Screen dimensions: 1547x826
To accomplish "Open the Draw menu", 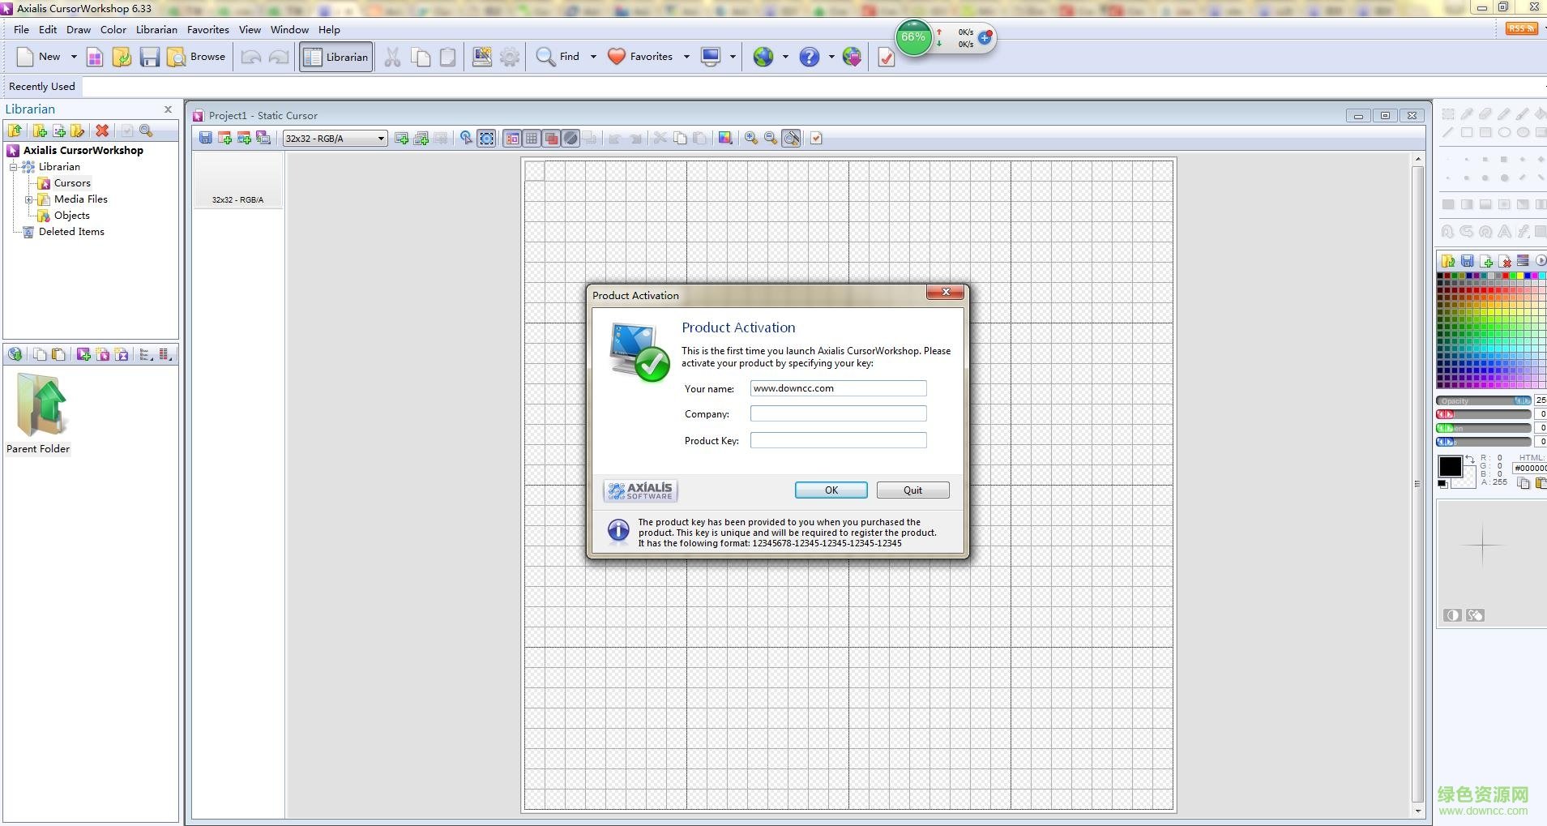I will tap(79, 30).
